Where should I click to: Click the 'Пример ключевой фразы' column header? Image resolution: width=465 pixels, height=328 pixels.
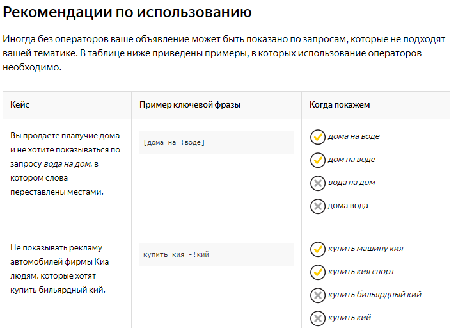(190, 105)
